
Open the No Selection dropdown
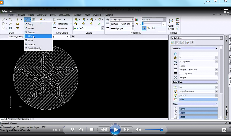[221, 38]
